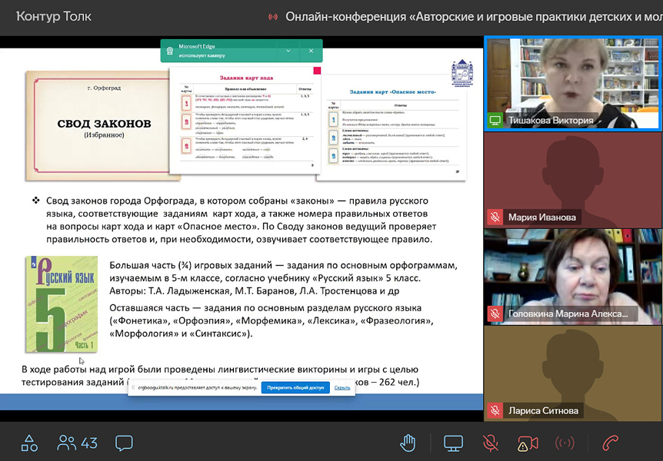The height and width of the screenshot is (461, 663).
Task: Expand the Microsoft Edge camera notification chevron
Action: coord(288,51)
